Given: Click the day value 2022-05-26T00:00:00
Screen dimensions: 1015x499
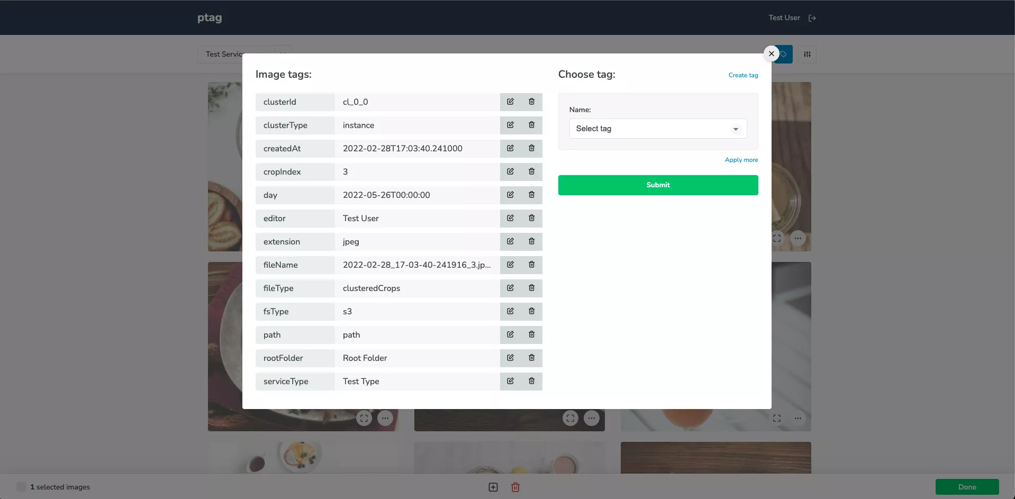Looking at the screenshot, I should pos(386,195).
